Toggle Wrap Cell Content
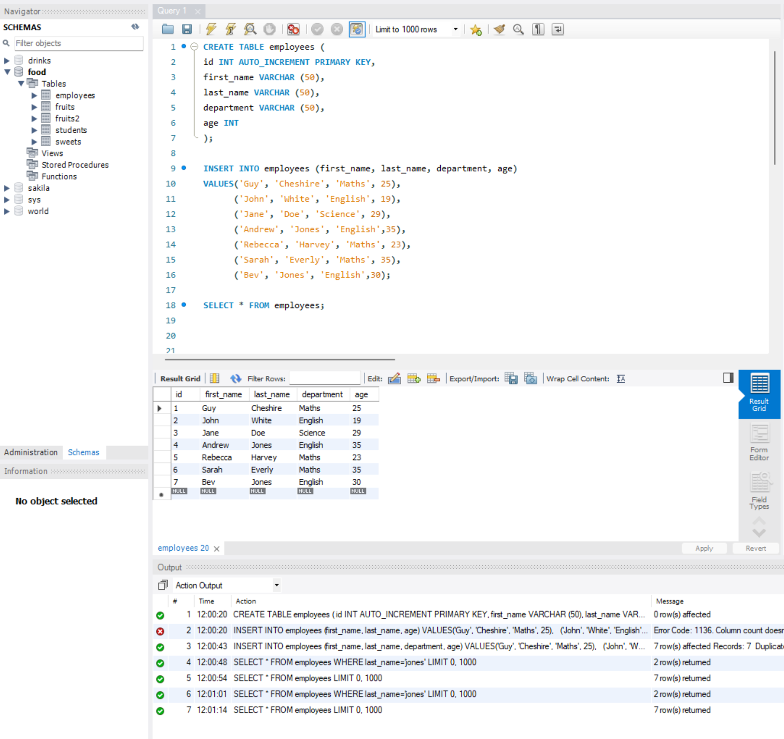Screen dimensions: 784x739 620,378
